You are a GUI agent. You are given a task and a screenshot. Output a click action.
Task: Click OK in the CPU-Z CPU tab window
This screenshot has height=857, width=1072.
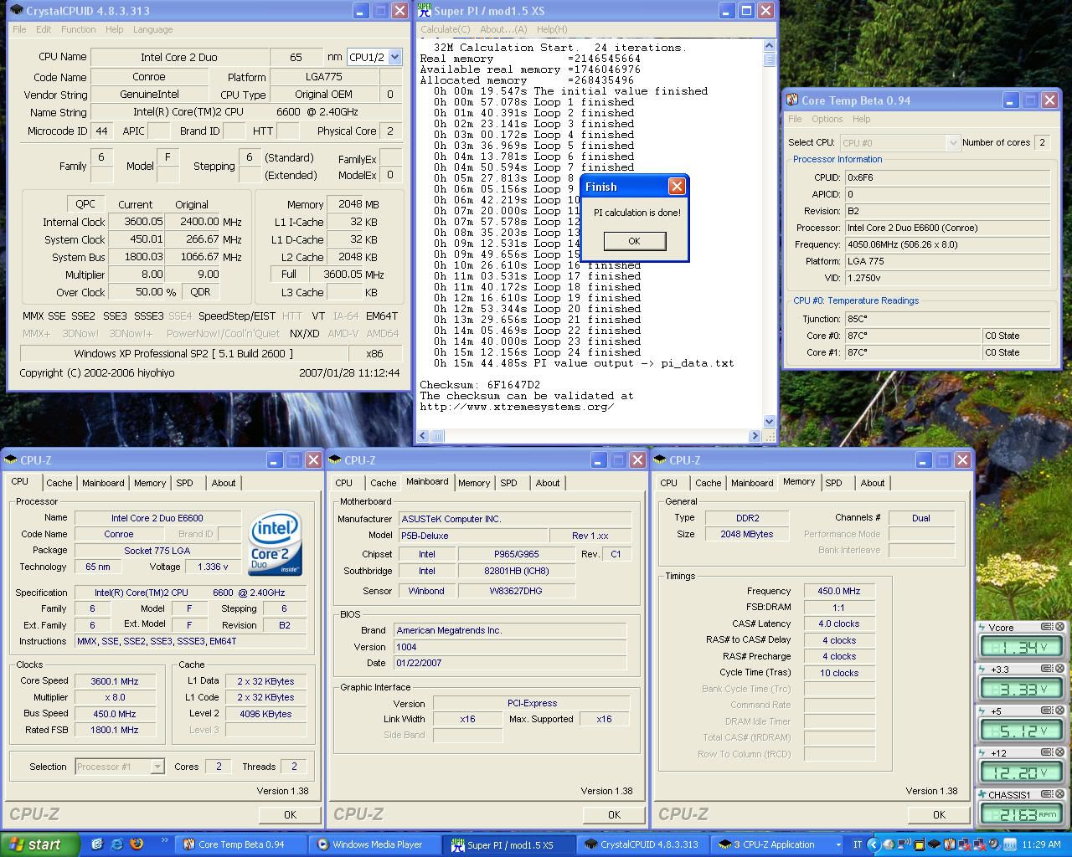click(x=290, y=814)
